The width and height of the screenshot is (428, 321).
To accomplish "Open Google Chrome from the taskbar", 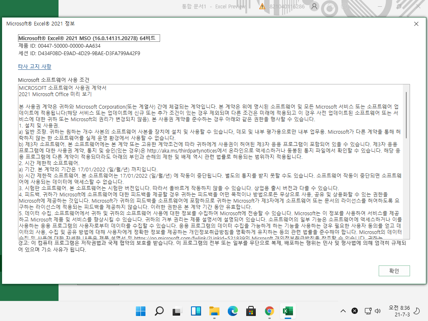I will pos(270,311).
